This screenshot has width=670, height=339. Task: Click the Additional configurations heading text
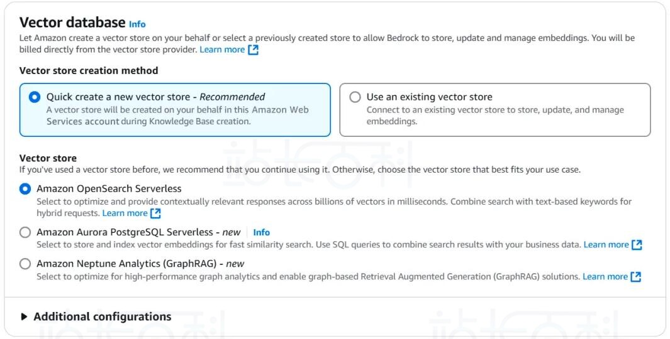pos(102,317)
